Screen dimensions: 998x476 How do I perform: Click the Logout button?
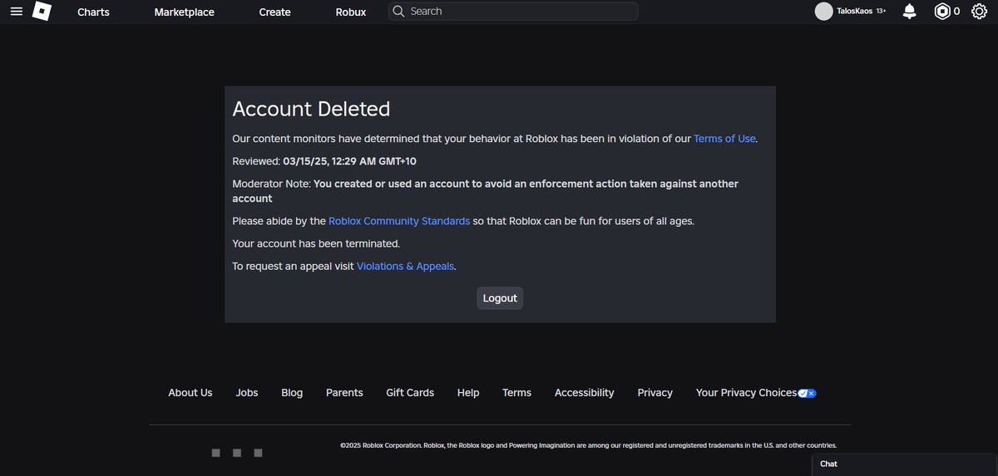pos(500,298)
